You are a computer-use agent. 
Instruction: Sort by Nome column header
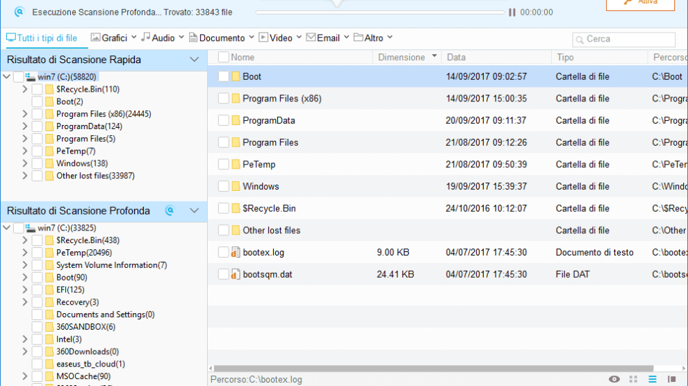[x=243, y=58]
